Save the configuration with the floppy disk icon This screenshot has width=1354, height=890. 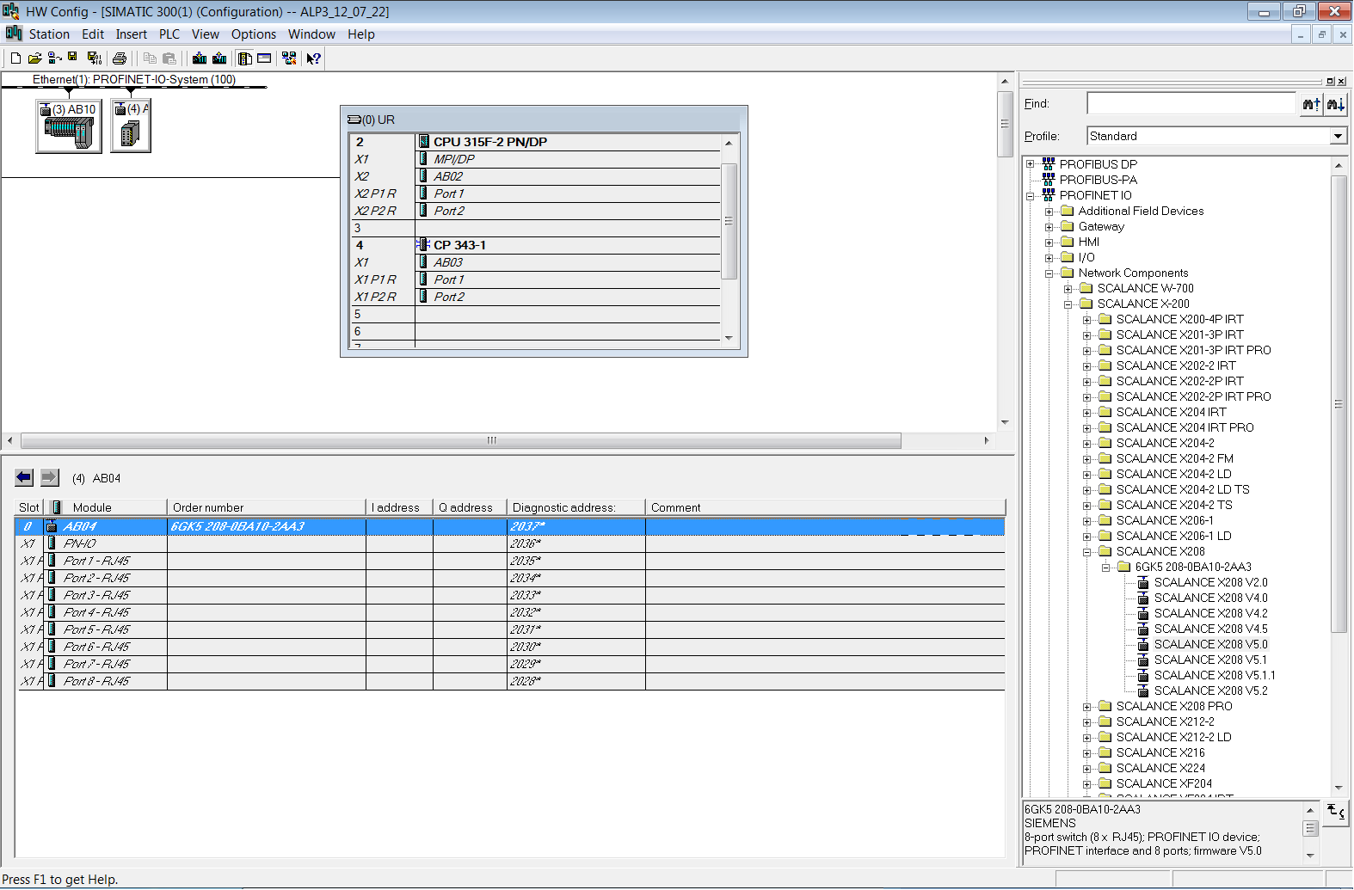tap(73, 58)
